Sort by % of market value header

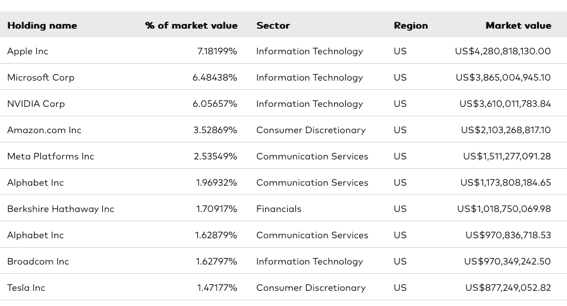[192, 26]
